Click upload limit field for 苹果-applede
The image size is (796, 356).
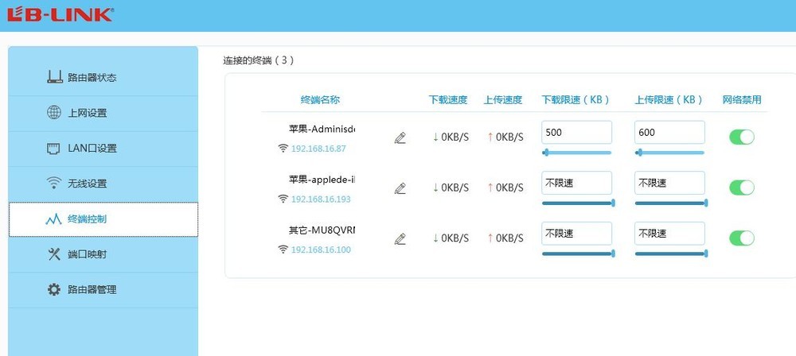click(x=669, y=183)
